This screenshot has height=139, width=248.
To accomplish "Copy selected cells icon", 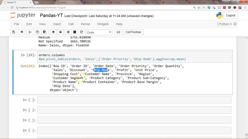I will (37, 32).
